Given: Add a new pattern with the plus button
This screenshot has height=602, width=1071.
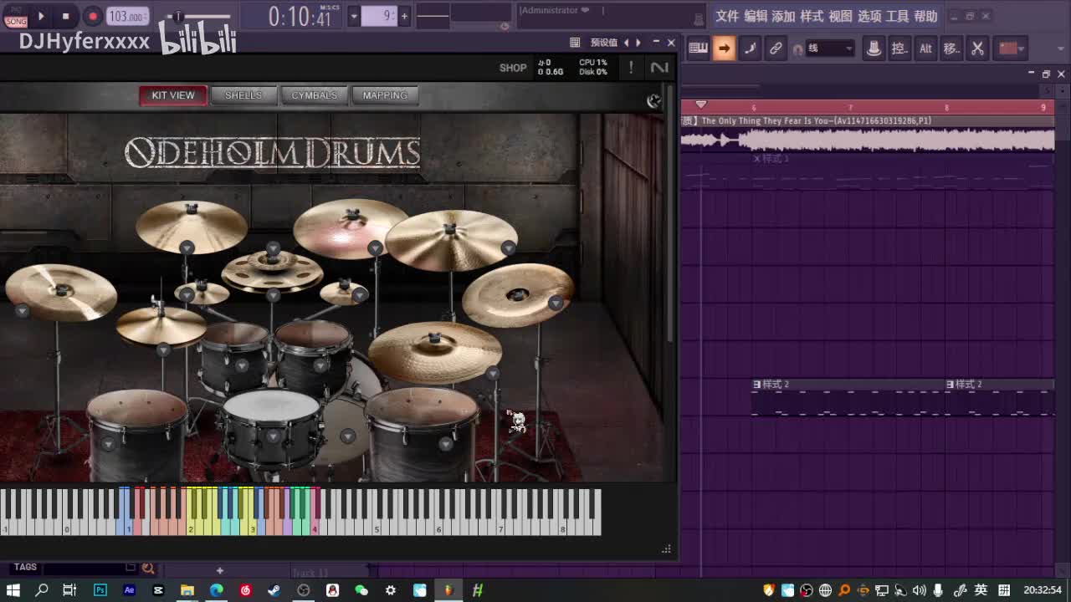Looking at the screenshot, I should tap(404, 16).
